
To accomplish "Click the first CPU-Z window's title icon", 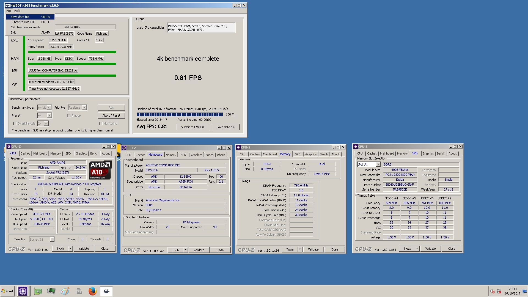I will pos(9,147).
